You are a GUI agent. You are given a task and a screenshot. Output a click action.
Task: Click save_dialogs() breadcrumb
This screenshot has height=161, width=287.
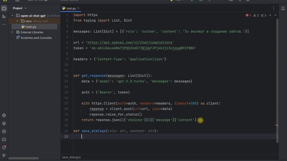pyautogui.click(x=71, y=157)
